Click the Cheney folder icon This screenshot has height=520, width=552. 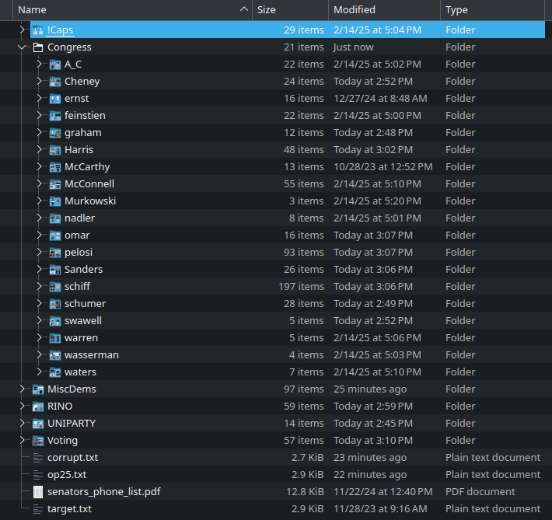click(55, 82)
